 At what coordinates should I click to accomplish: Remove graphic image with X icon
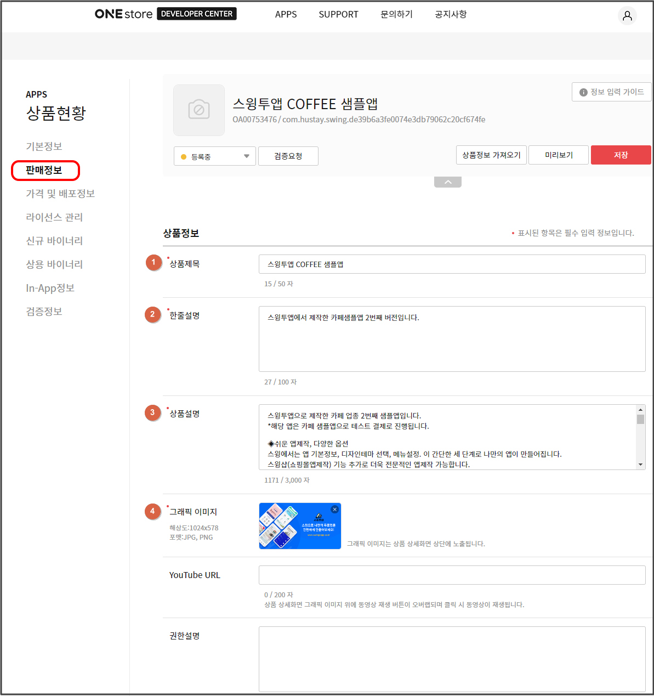click(x=335, y=510)
